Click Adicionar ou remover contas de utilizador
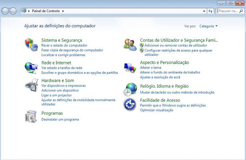 click(176, 45)
